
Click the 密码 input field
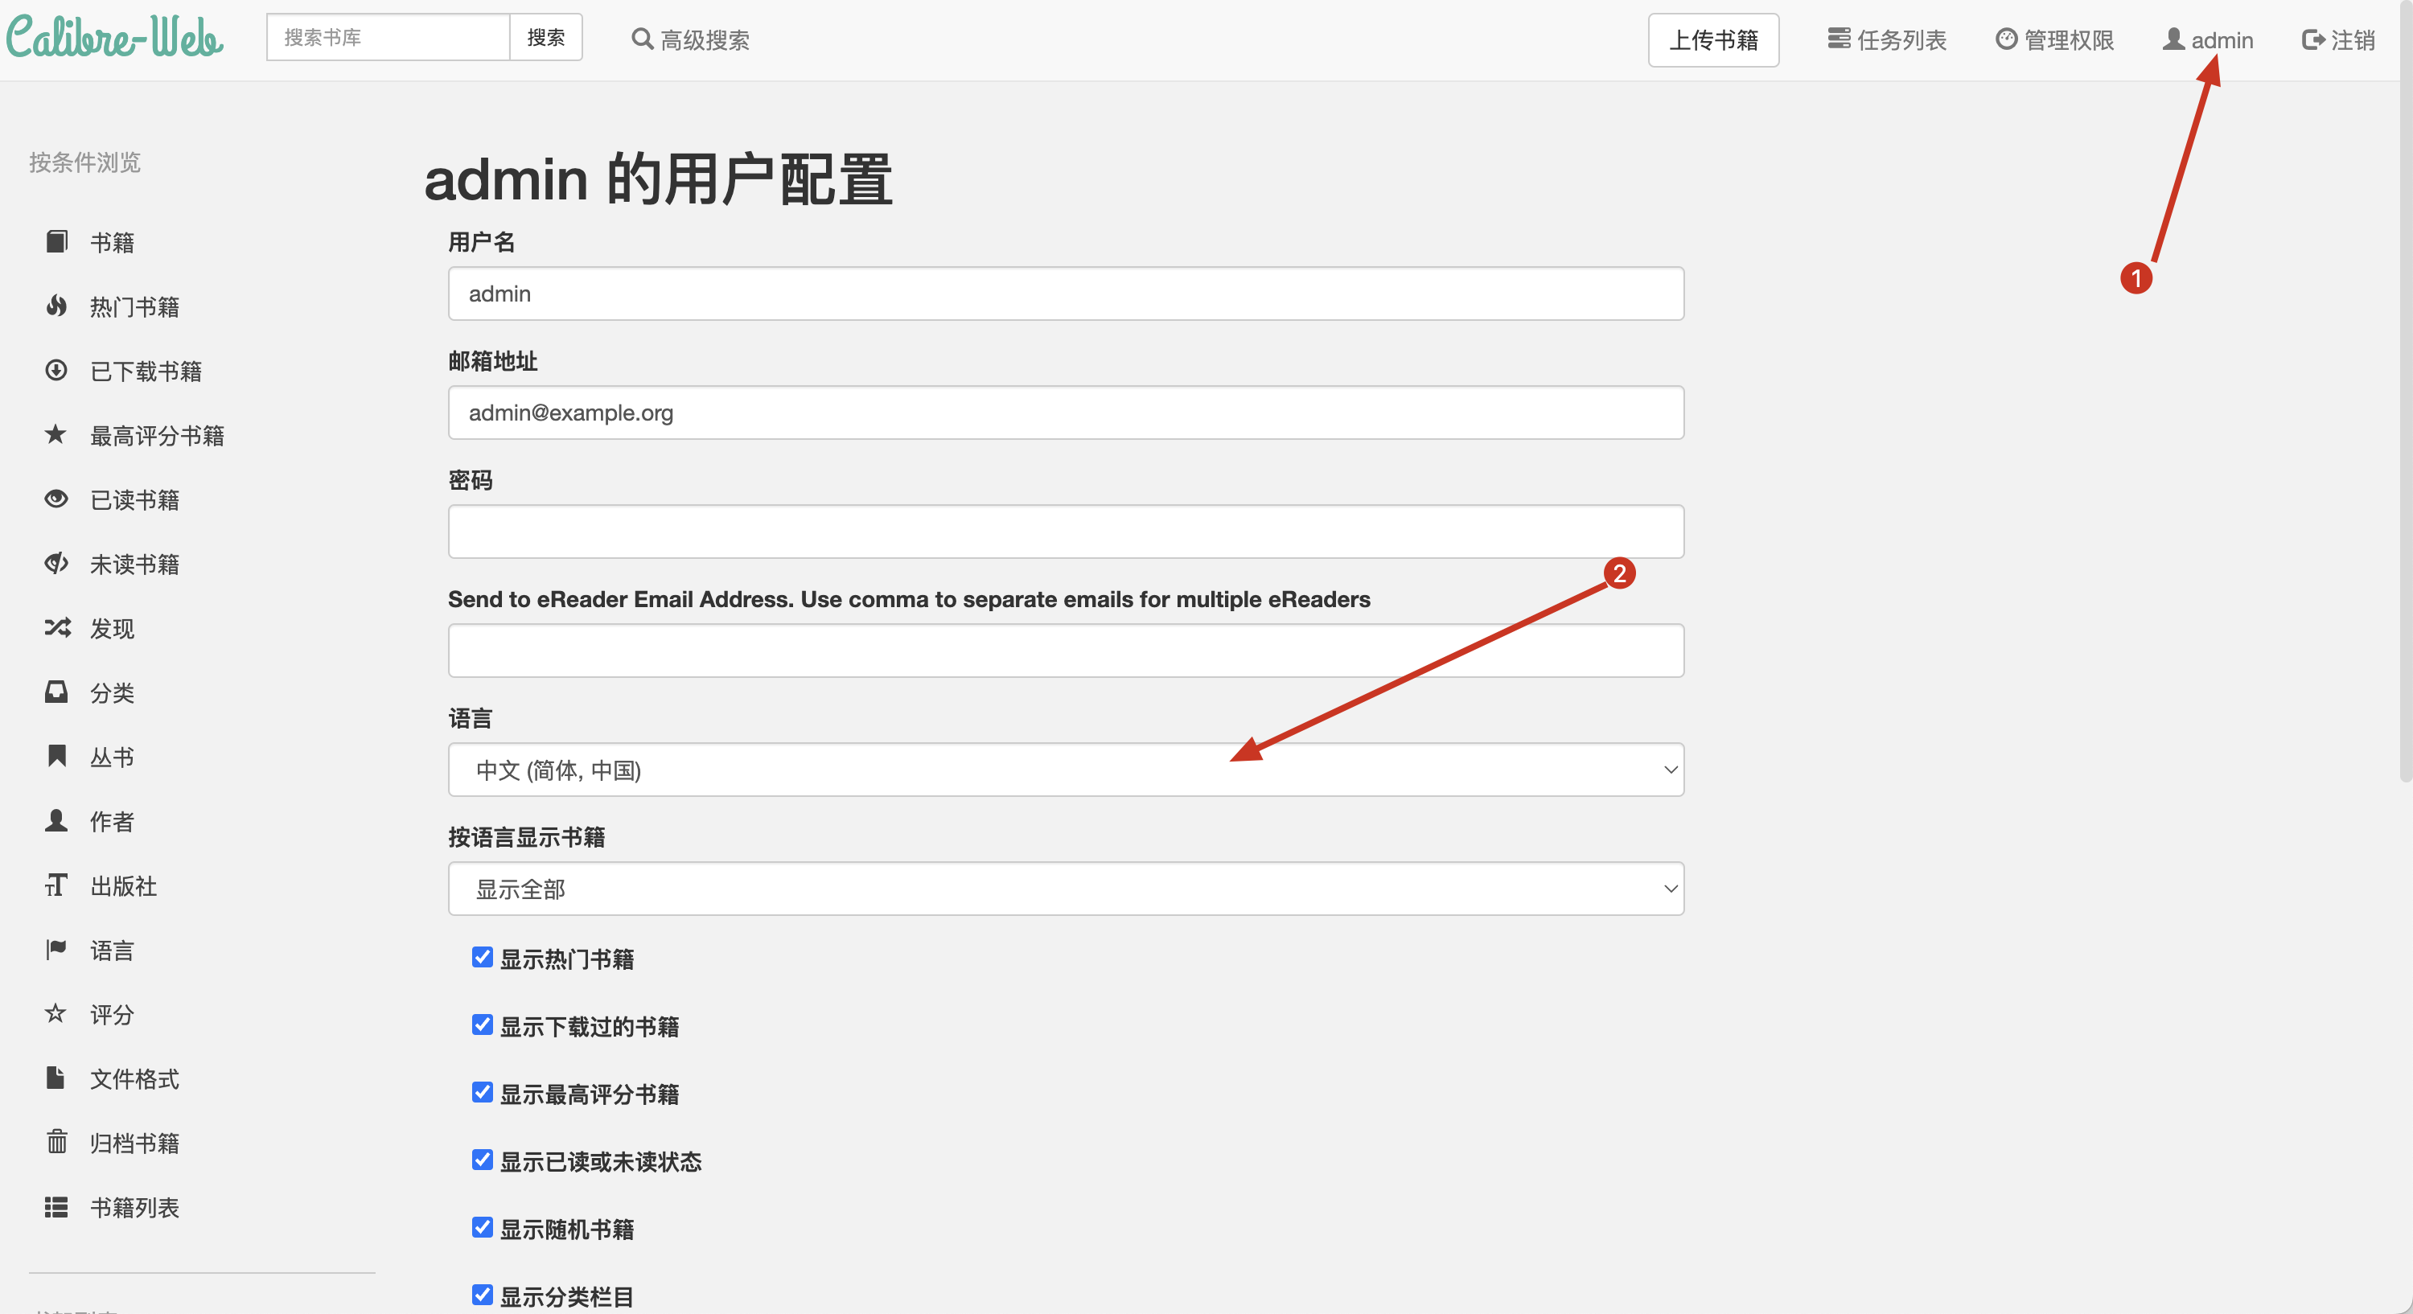pos(1065,532)
